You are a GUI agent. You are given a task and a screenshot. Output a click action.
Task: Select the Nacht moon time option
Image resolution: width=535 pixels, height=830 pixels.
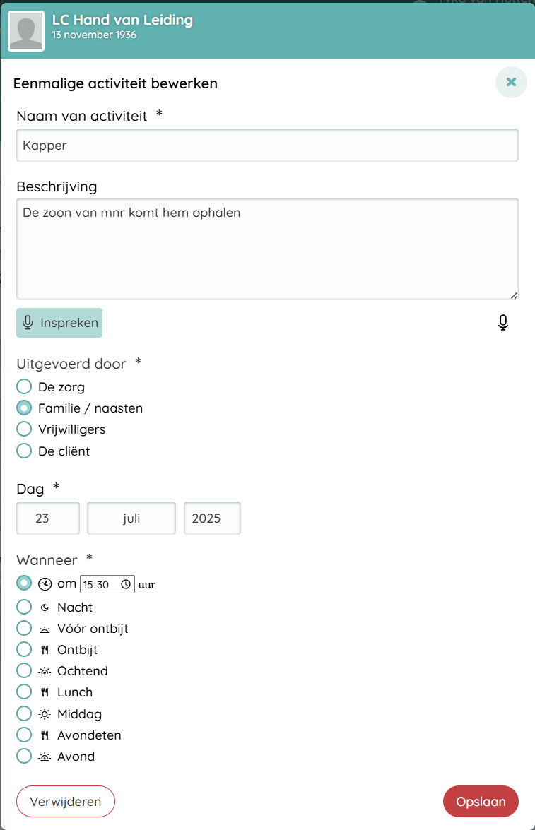(24, 607)
